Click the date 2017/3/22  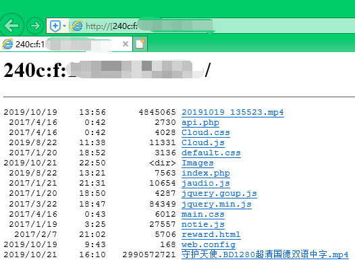[33, 204]
